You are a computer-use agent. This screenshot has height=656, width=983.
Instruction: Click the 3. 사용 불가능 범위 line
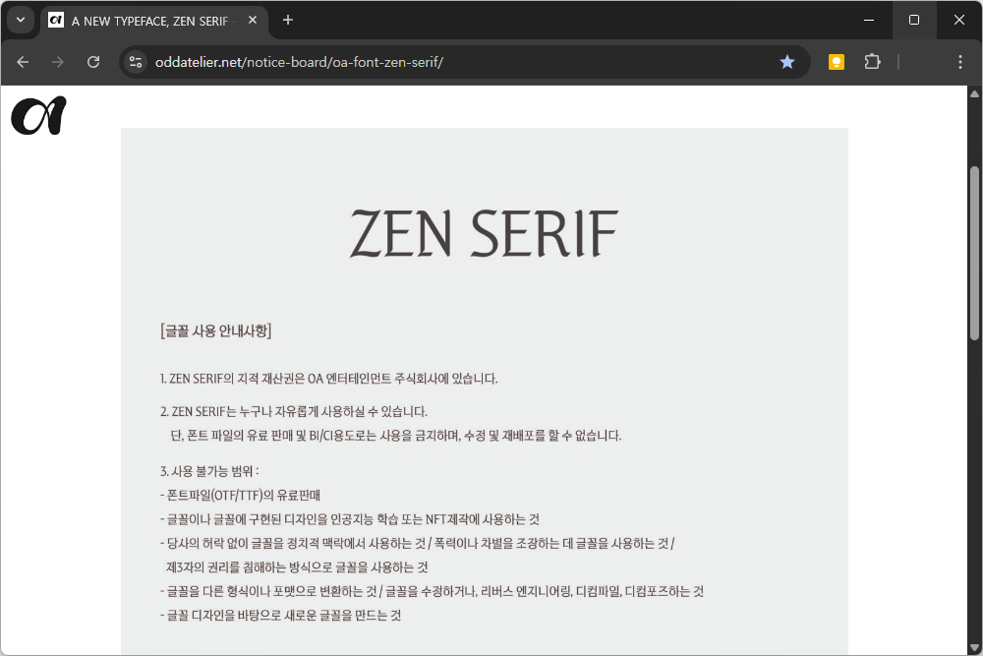209,471
